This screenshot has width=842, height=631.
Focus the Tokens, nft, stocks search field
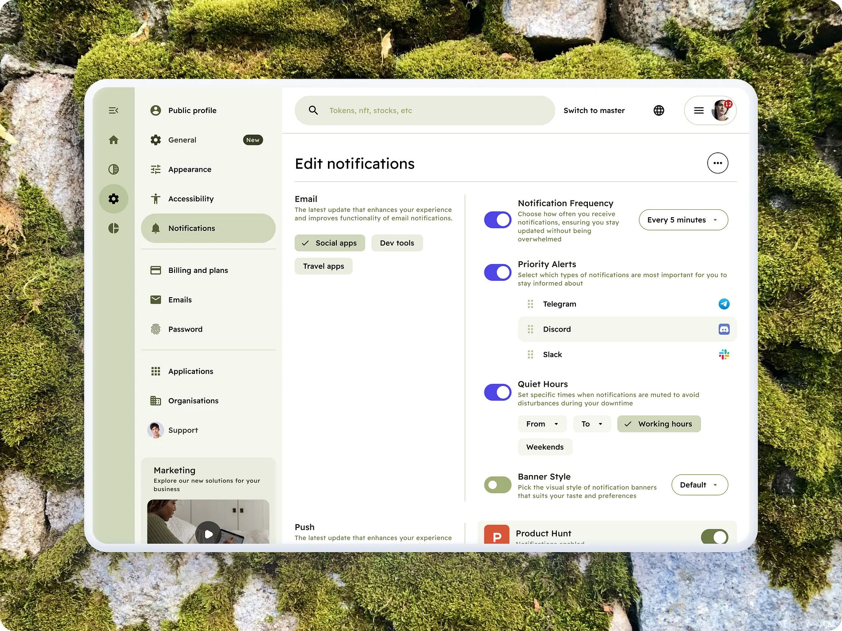425,110
